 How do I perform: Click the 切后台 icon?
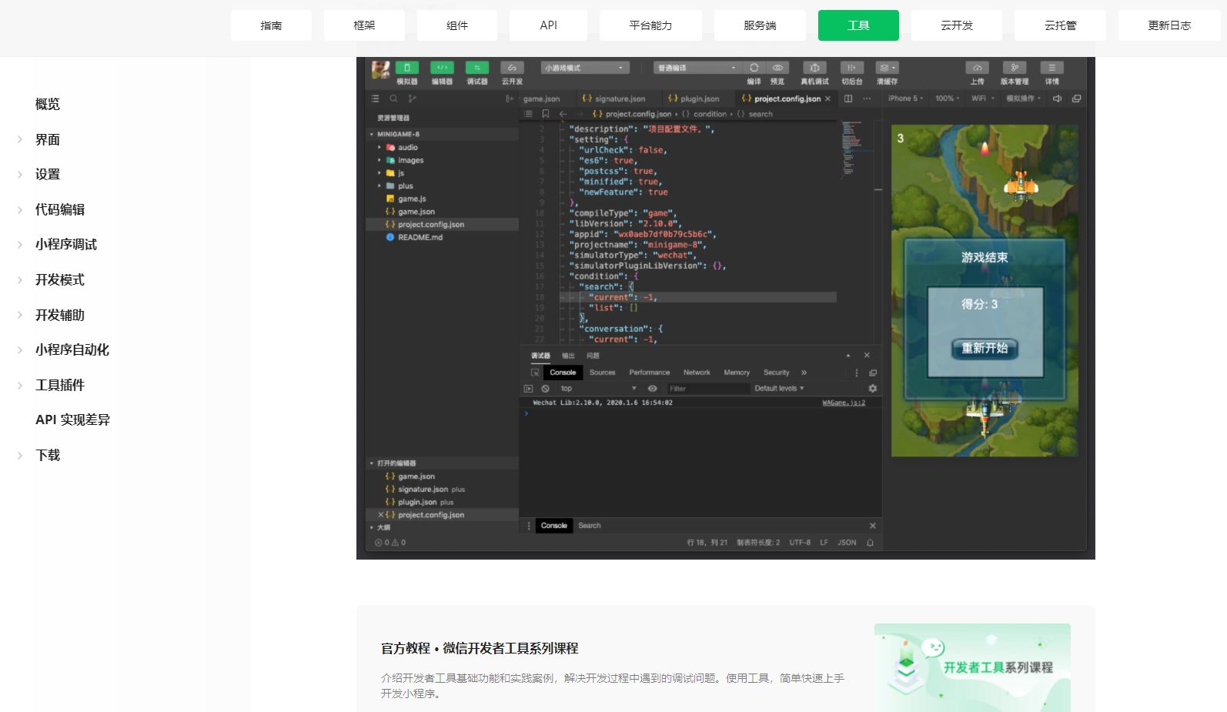tap(851, 68)
